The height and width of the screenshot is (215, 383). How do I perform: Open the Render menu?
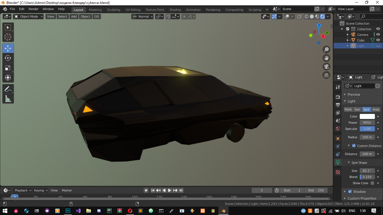33,9
